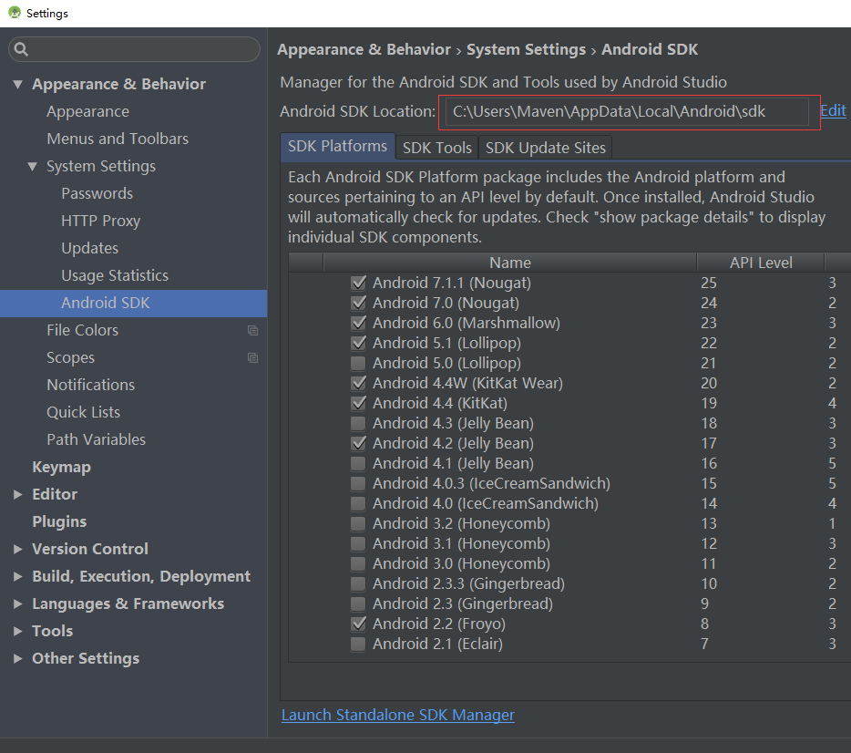Viewport: 851px width, 753px height.
Task: Uncheck Android 4.2 (Jelly Bean) checkbox
Action: (358, 444)
